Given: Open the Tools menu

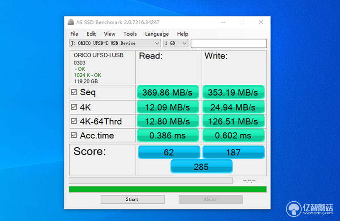Looking at the screenshot, I should coord(130,34).
